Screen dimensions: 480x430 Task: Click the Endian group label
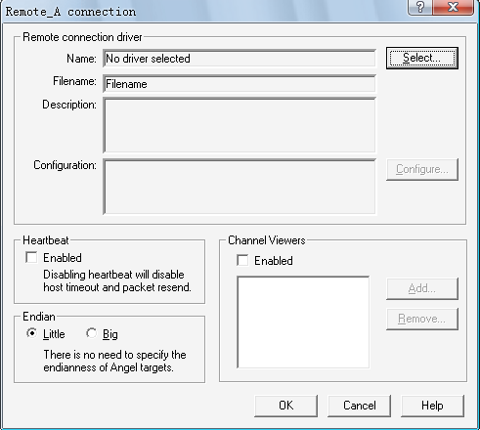[x=39, y=317]
